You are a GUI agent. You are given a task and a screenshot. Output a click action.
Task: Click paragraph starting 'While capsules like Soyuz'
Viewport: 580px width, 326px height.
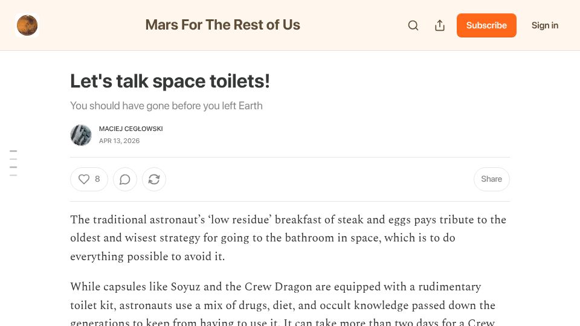(283, 305)
